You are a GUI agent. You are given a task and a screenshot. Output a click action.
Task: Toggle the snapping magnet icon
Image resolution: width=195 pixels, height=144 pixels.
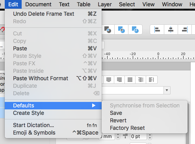pos(2,30)
